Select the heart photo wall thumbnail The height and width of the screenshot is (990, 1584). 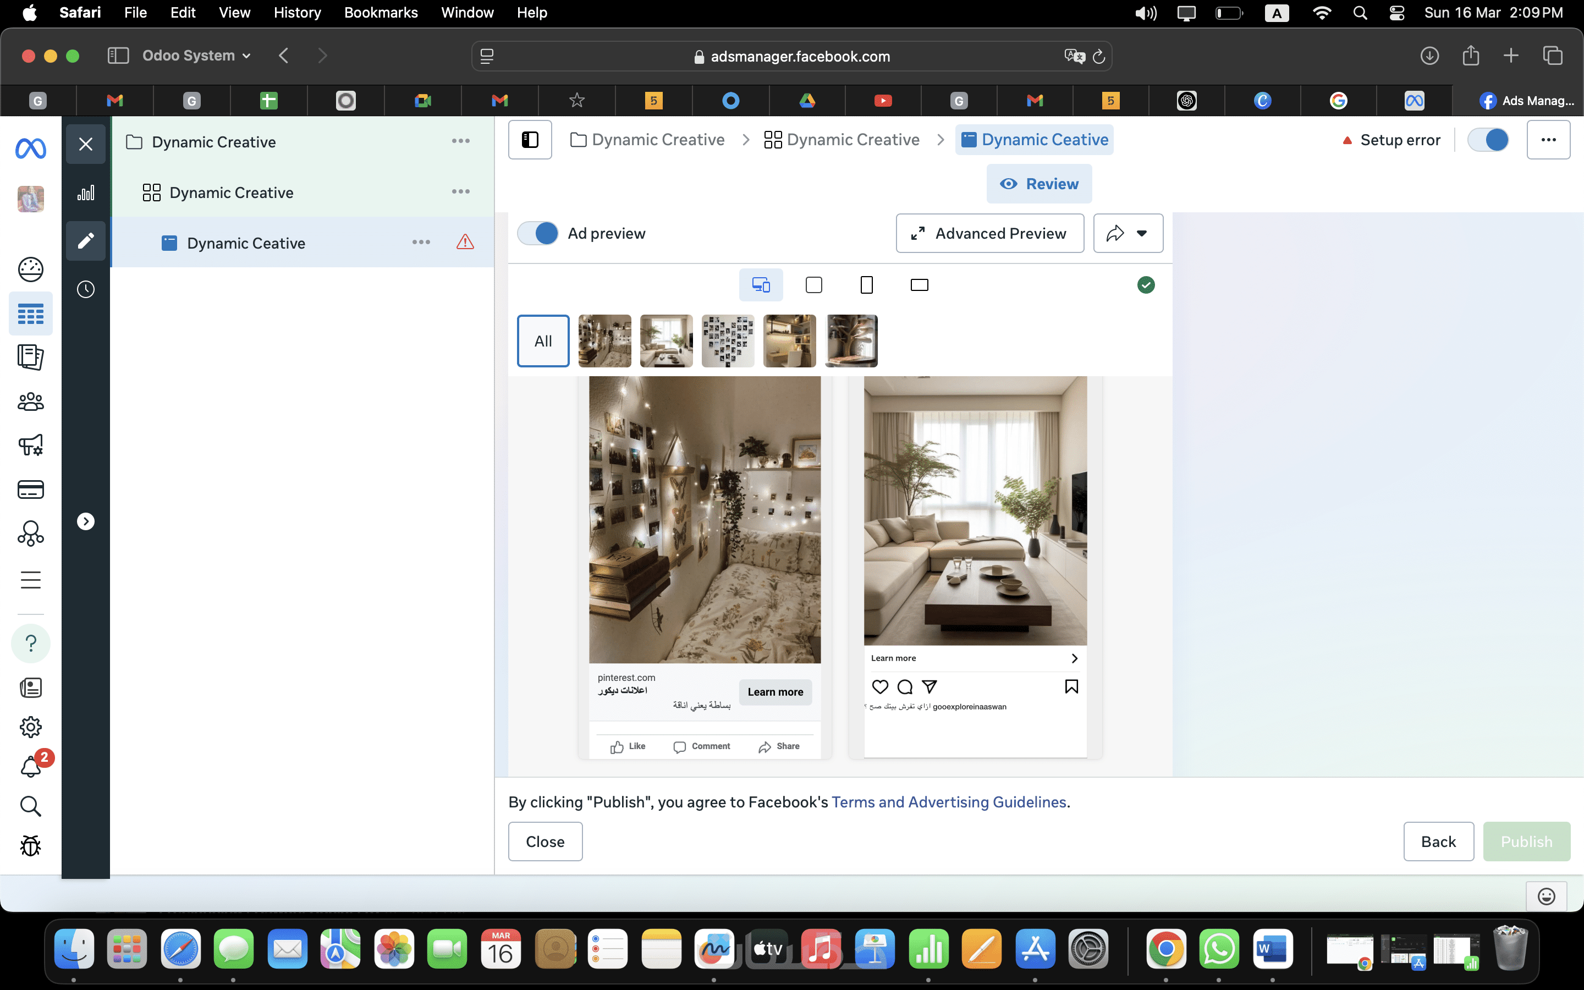click(x=727, y=340)
